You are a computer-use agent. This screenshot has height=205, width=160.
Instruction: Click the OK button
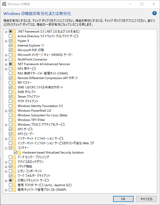click(123, 199)
